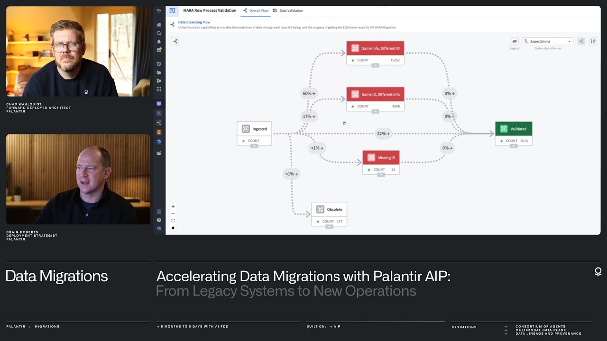The image size is (607, 341).
Task: Fit the graph to screen
Action: (173, 221)
